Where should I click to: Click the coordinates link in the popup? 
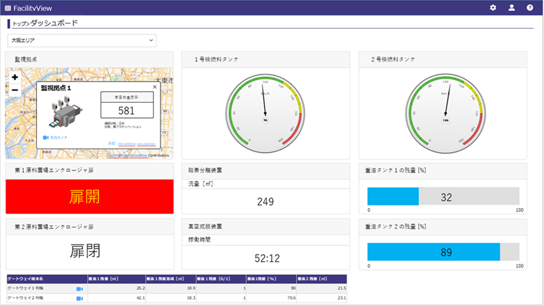[x=137, y=144]
